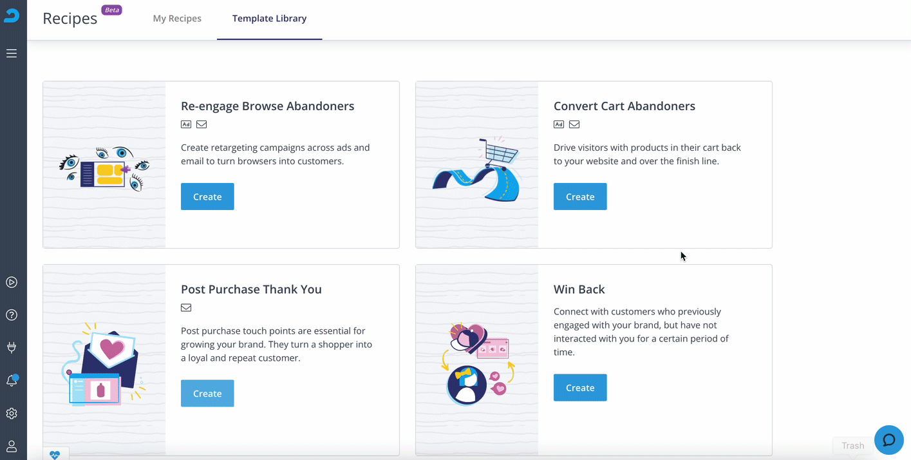Select the Template Library tab
Viewport: 911px width, 460px height.
[269, 19]
